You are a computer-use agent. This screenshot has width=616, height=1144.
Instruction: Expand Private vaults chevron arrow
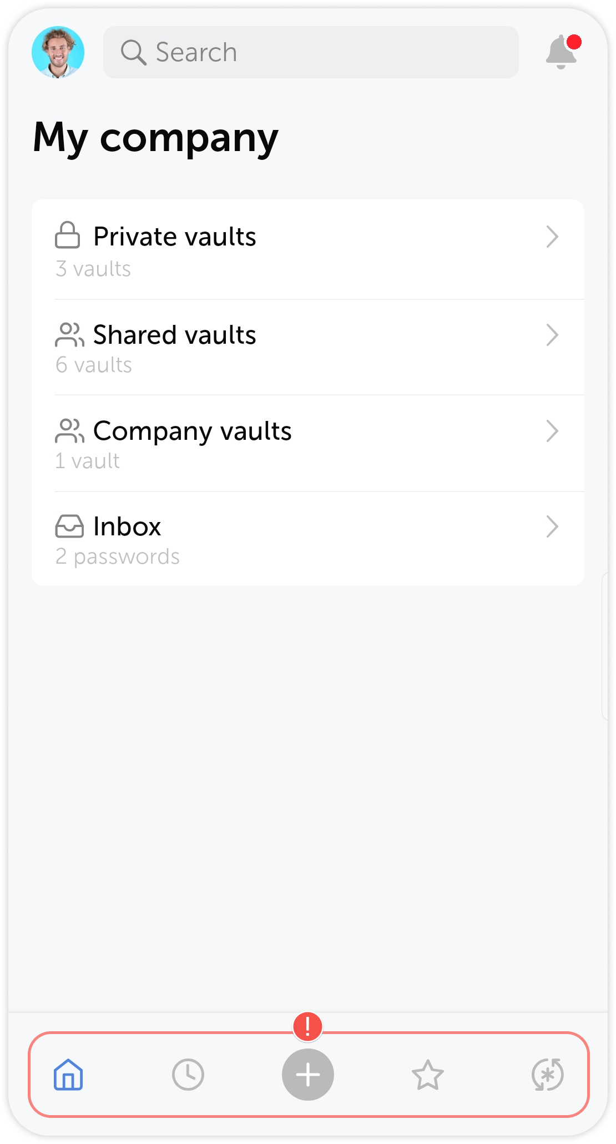tap(552, 237)
